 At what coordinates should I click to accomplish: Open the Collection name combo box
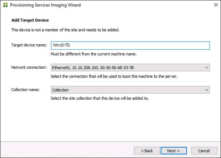127,90
